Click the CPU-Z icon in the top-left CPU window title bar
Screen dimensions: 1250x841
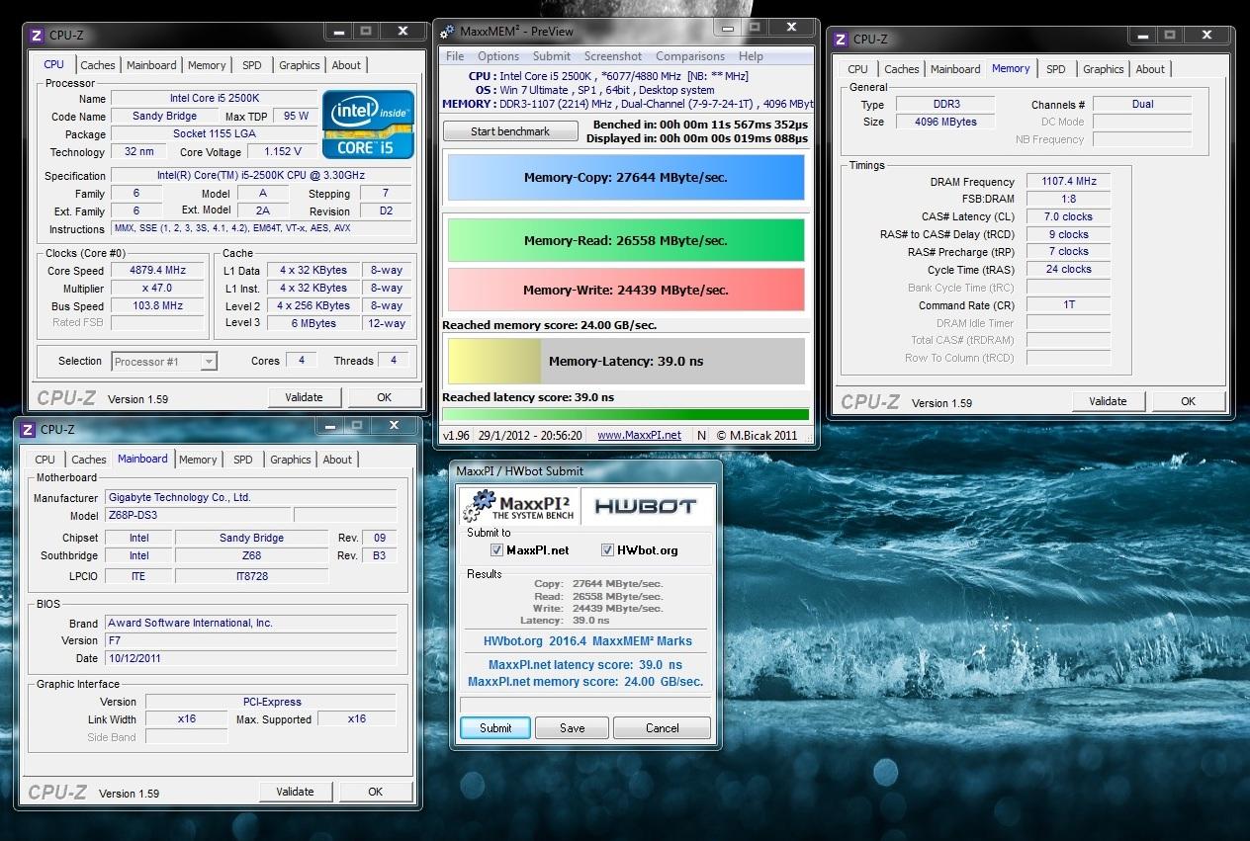pyautogui.click(x=37, y=36)
